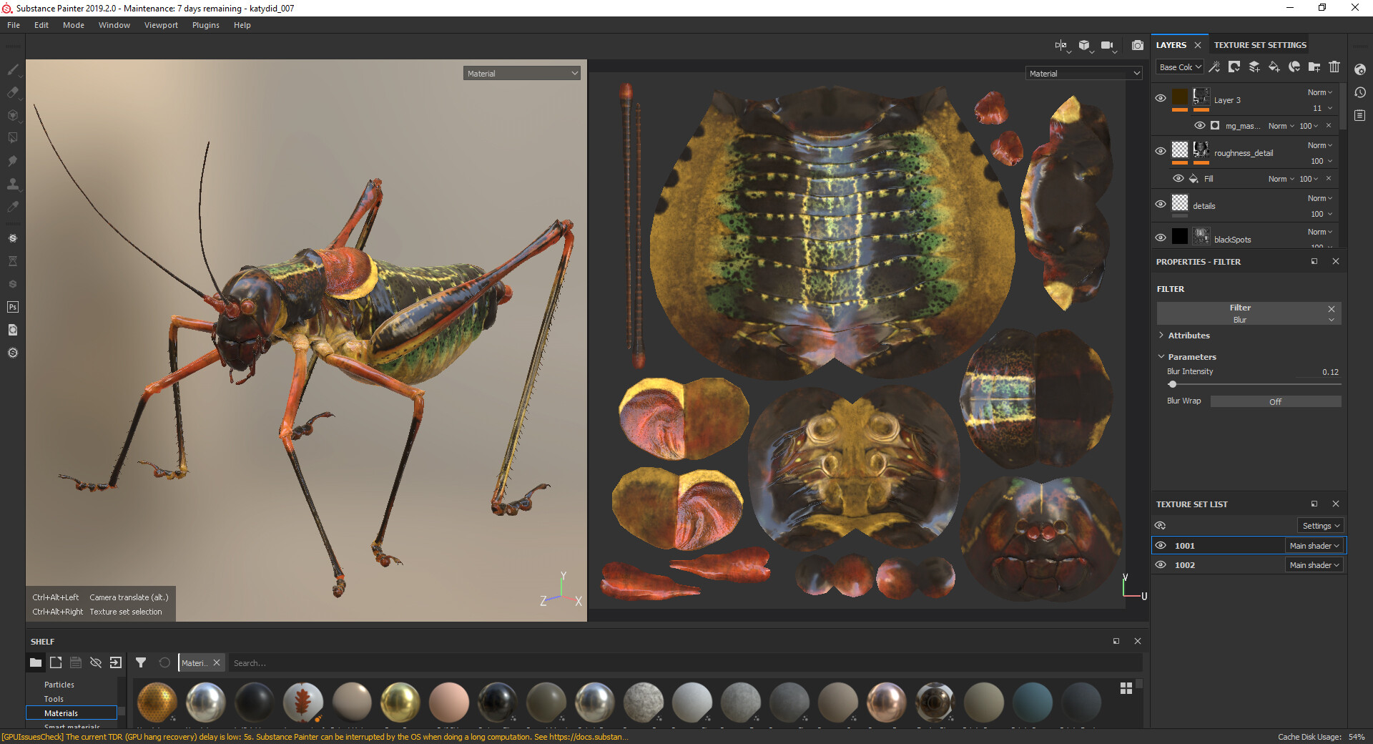Click the Add a fill layer icon
The image size is (1373, 744).
pyautogui.click(x=1274, y=67)
